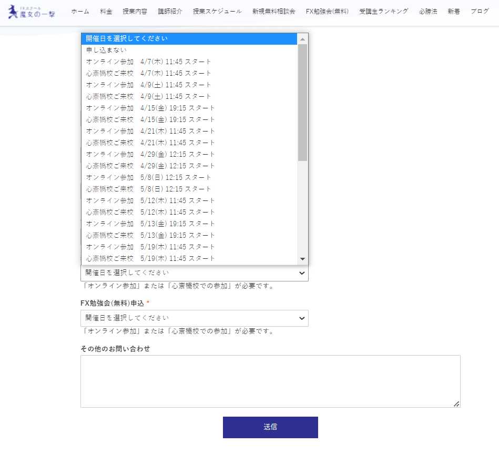This screenshot has width=499, height=454.
Task: Select 心斎橋校ご来校 4/21(木) 11:45 スタート
Action: click(189, 143)
